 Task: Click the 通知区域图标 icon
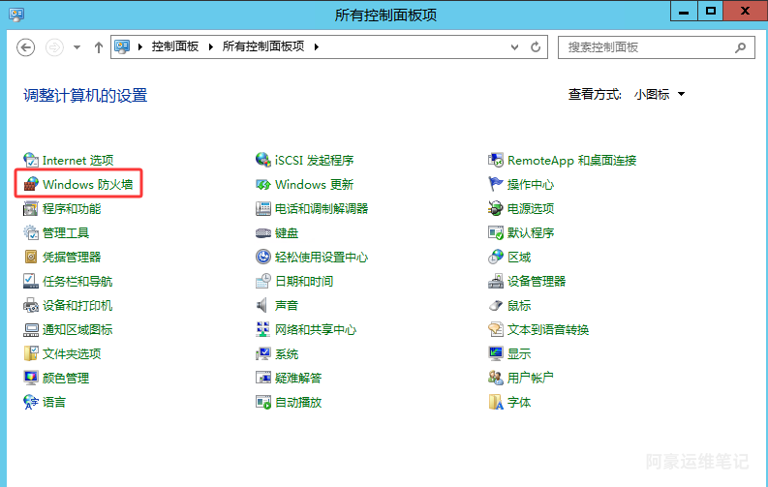[31, 329]
